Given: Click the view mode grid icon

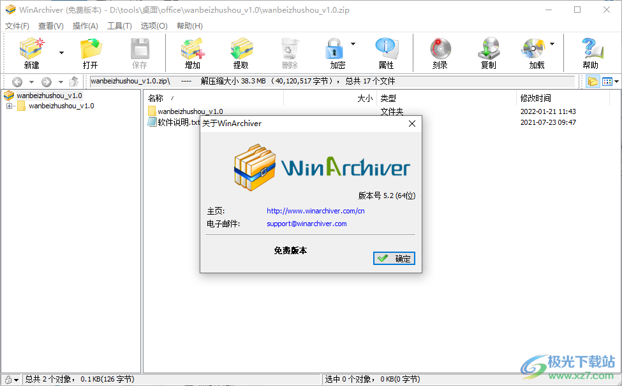Looking at the screenshot, I should (x=607, y=82).
